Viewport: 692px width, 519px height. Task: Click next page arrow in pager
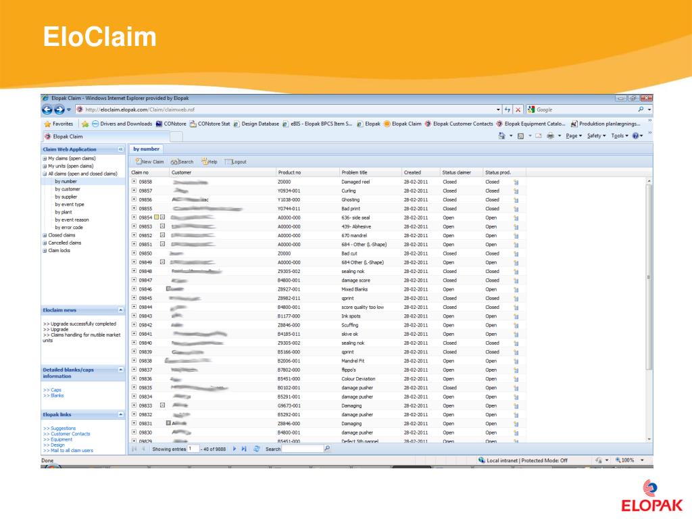(234, 449)
